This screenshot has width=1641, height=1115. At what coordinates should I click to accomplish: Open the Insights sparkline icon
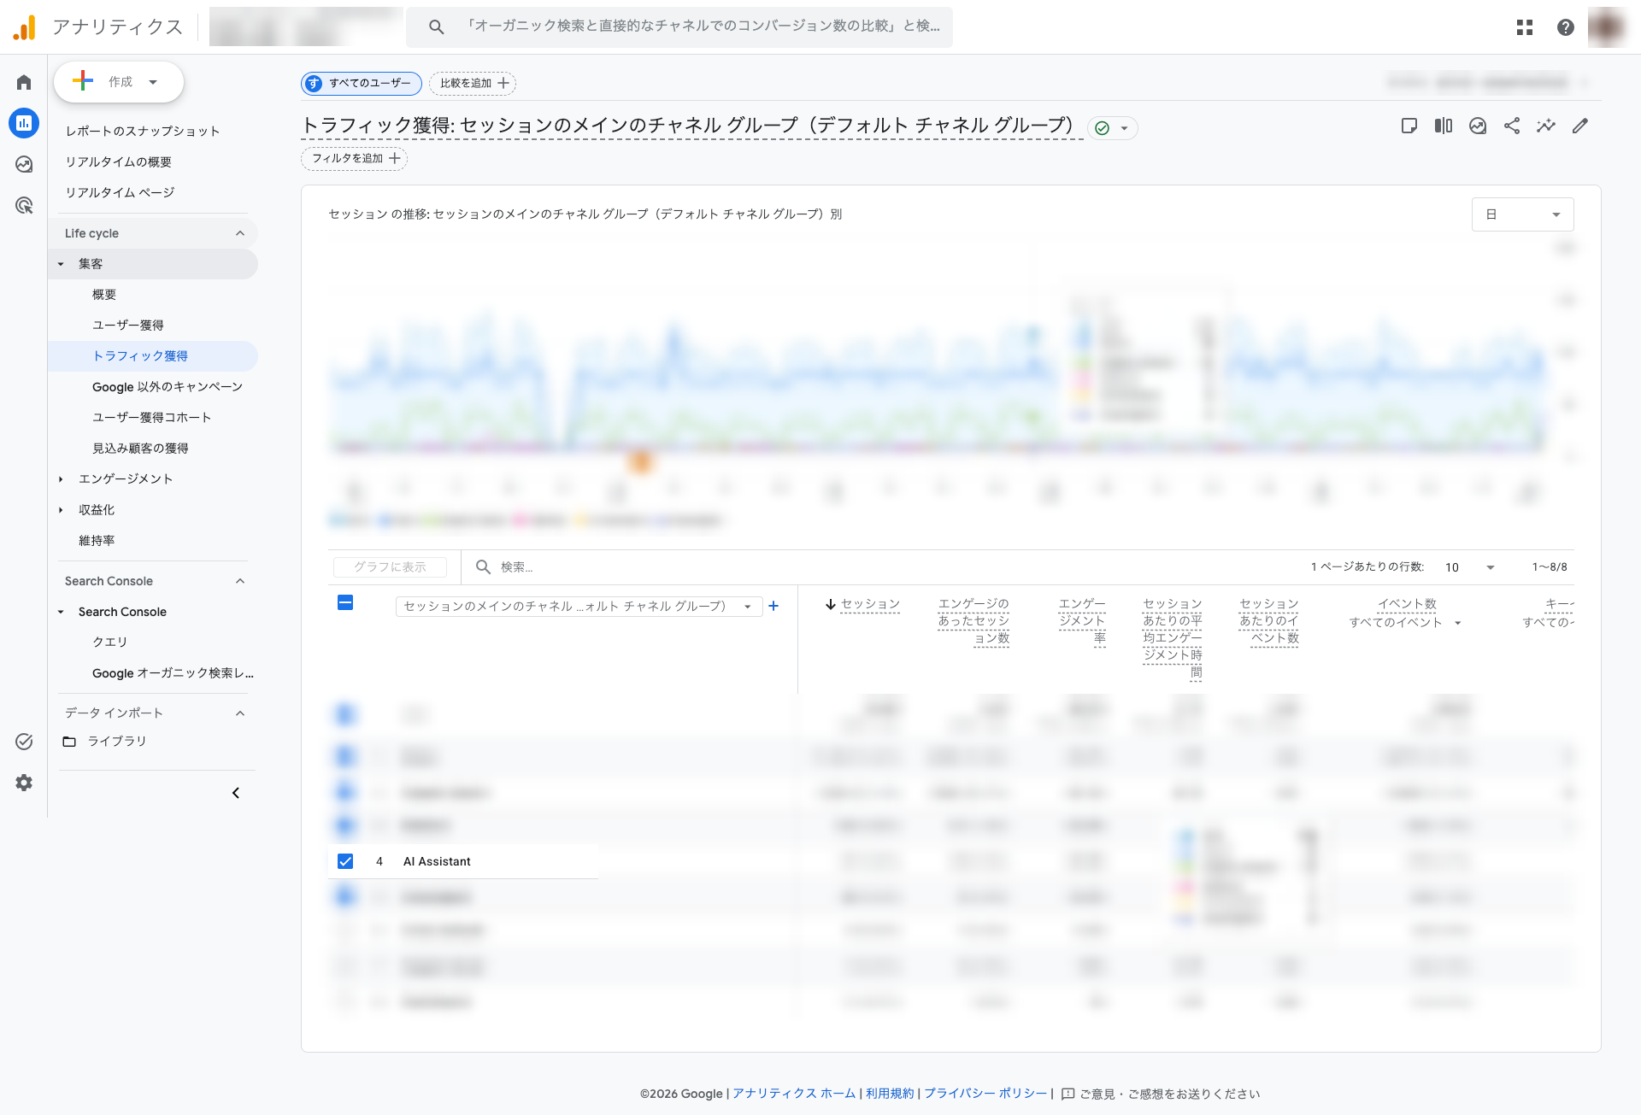click(x=1546, y=126)
